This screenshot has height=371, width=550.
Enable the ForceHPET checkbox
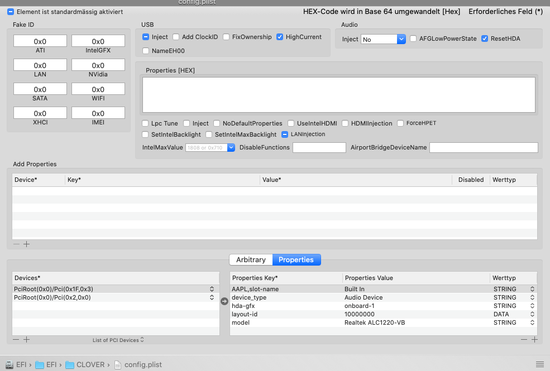(400, 123)
